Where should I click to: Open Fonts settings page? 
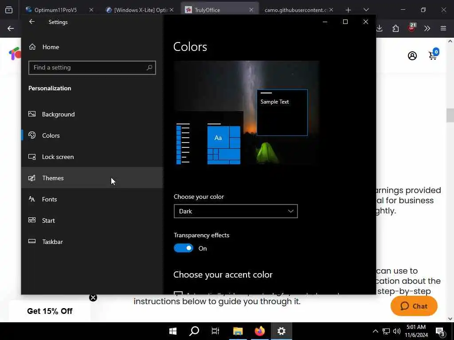92,199
